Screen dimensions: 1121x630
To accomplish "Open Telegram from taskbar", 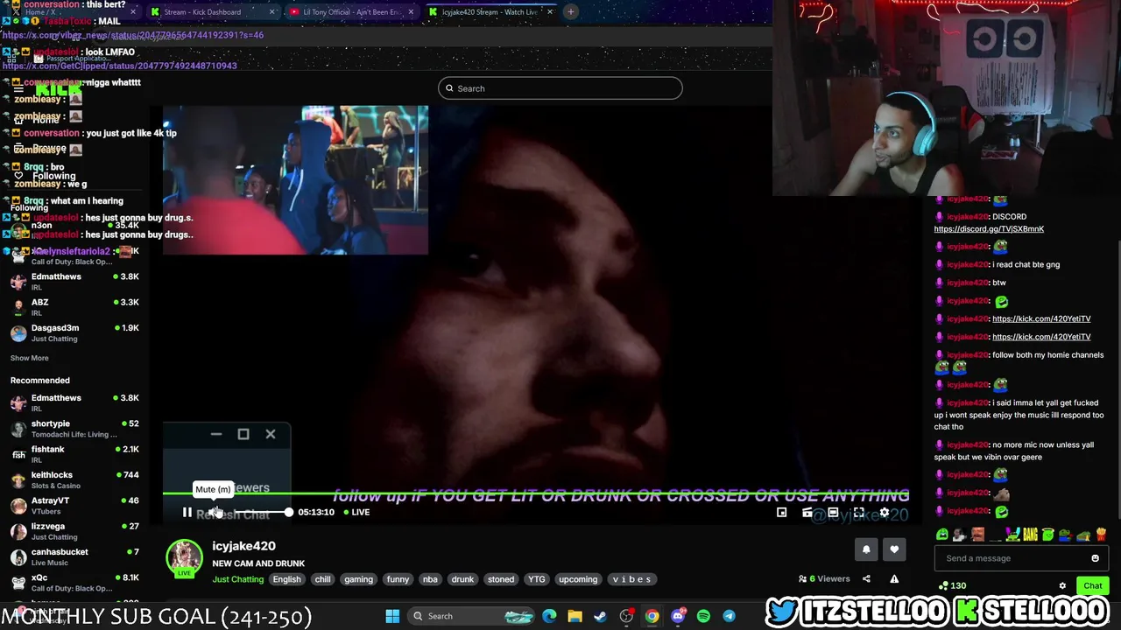I will [x=729, y=616].
